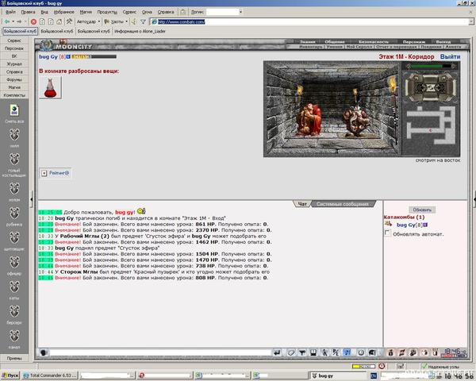
Task: Select the 'рубака' armor set icon
Action: click(x=14, y=214)
